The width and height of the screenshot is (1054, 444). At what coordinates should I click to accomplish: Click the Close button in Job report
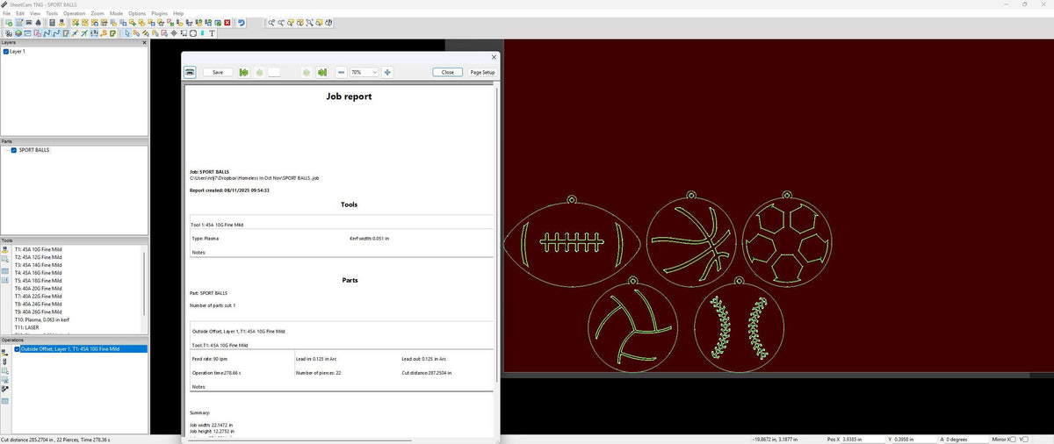[448, 72]
